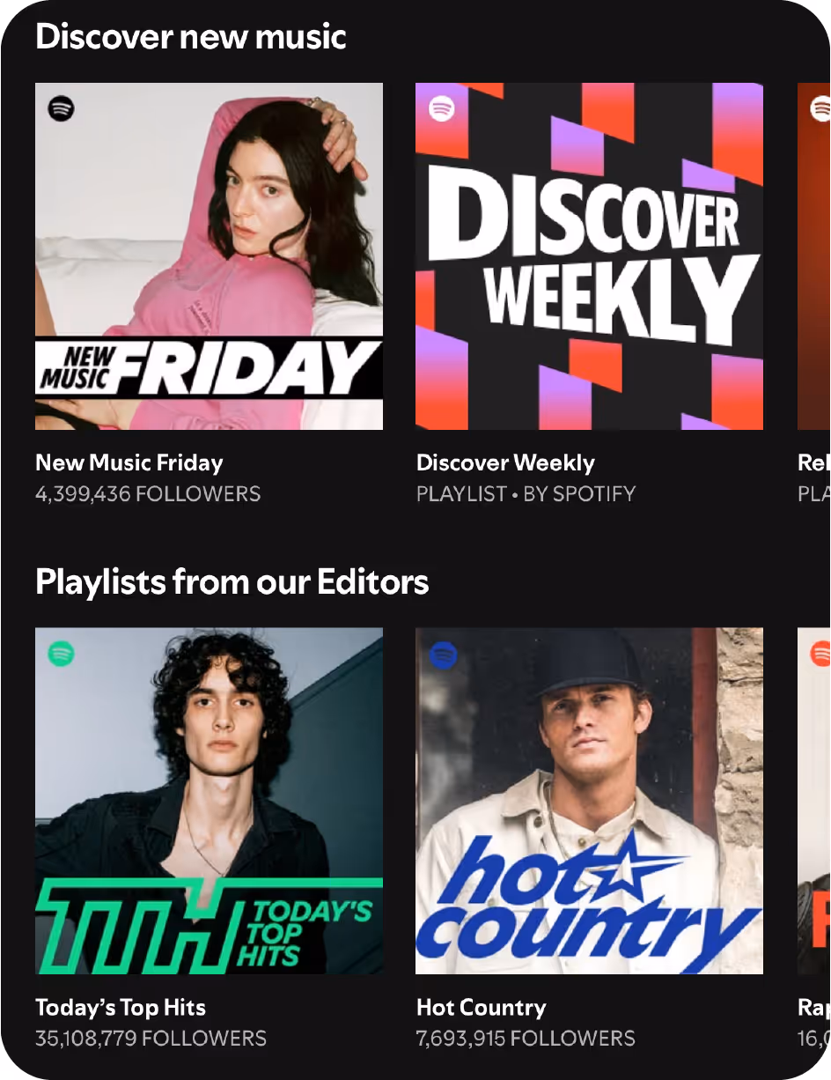Screen dimensions: 831x1080
Task: Select the New Music Friday title link
Action: pyautogui.click(x=129, y=462)
